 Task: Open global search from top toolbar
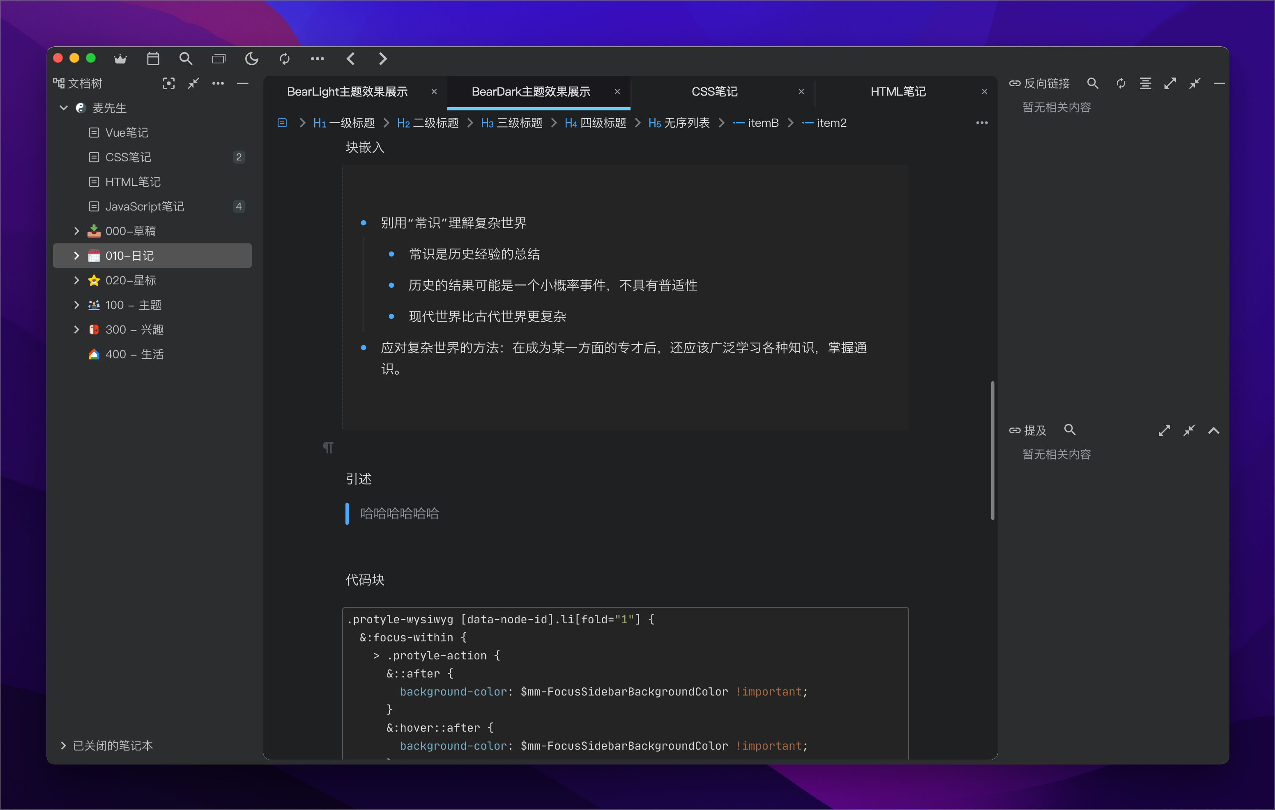185,59
